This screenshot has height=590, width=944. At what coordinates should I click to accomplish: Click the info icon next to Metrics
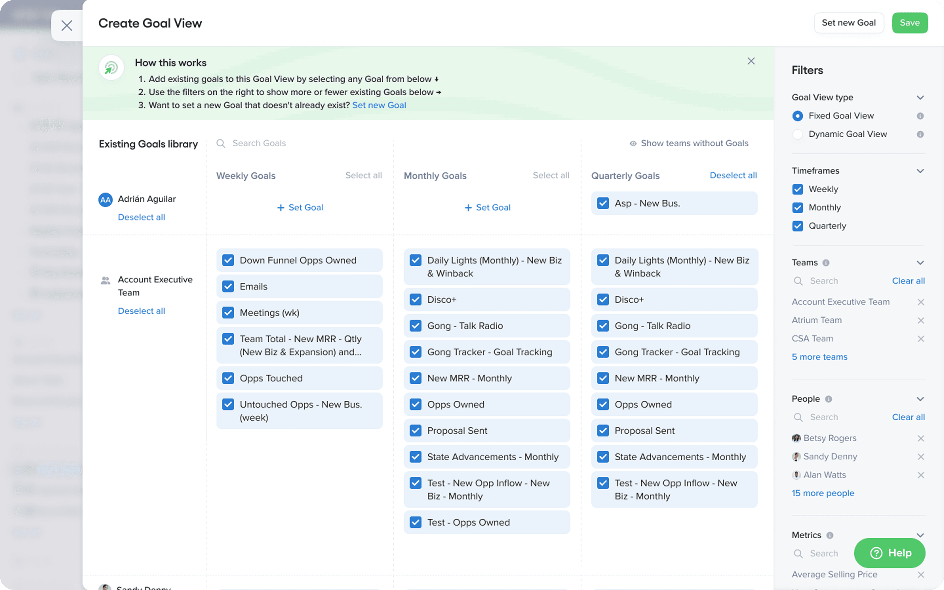[x=830, y=535]
